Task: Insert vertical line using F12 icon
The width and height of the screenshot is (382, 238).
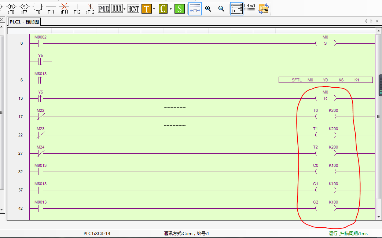Action: point(77,7)
